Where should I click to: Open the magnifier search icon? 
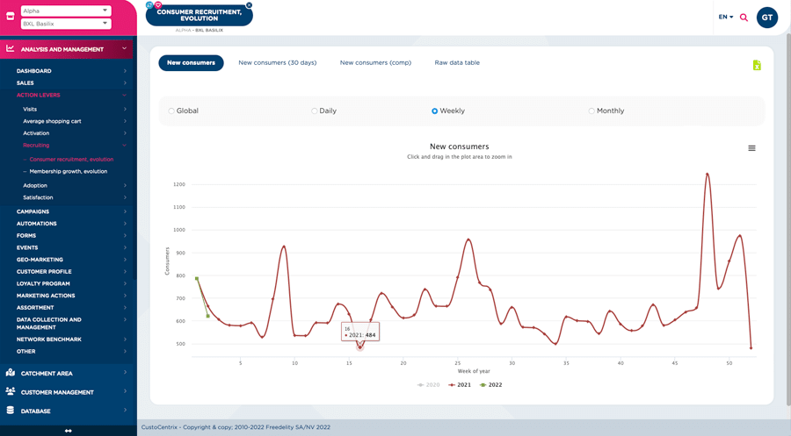[744, 18]
